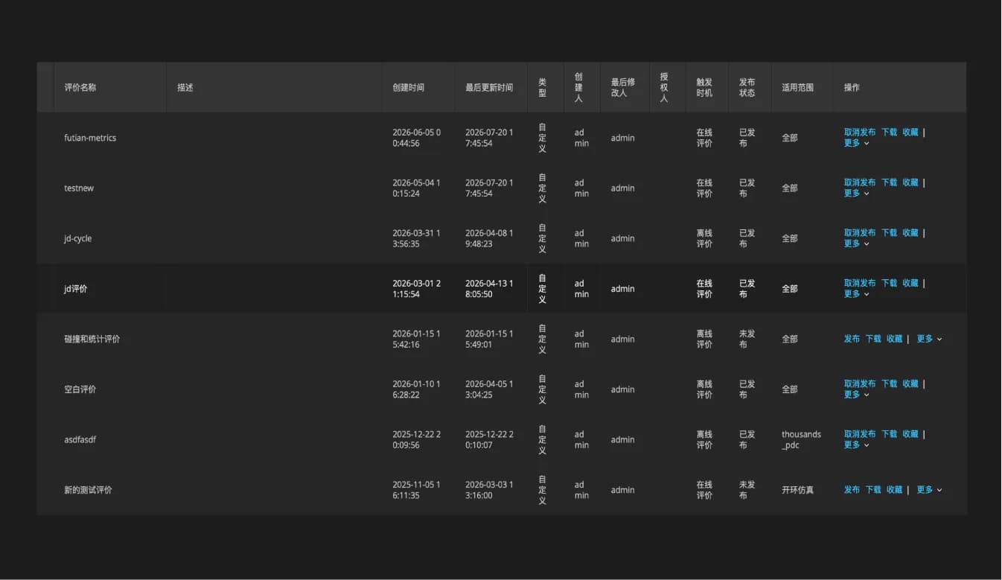
Task: Publish 碰撞和统计评价 via 发布 link
Action: click(852, 339)
